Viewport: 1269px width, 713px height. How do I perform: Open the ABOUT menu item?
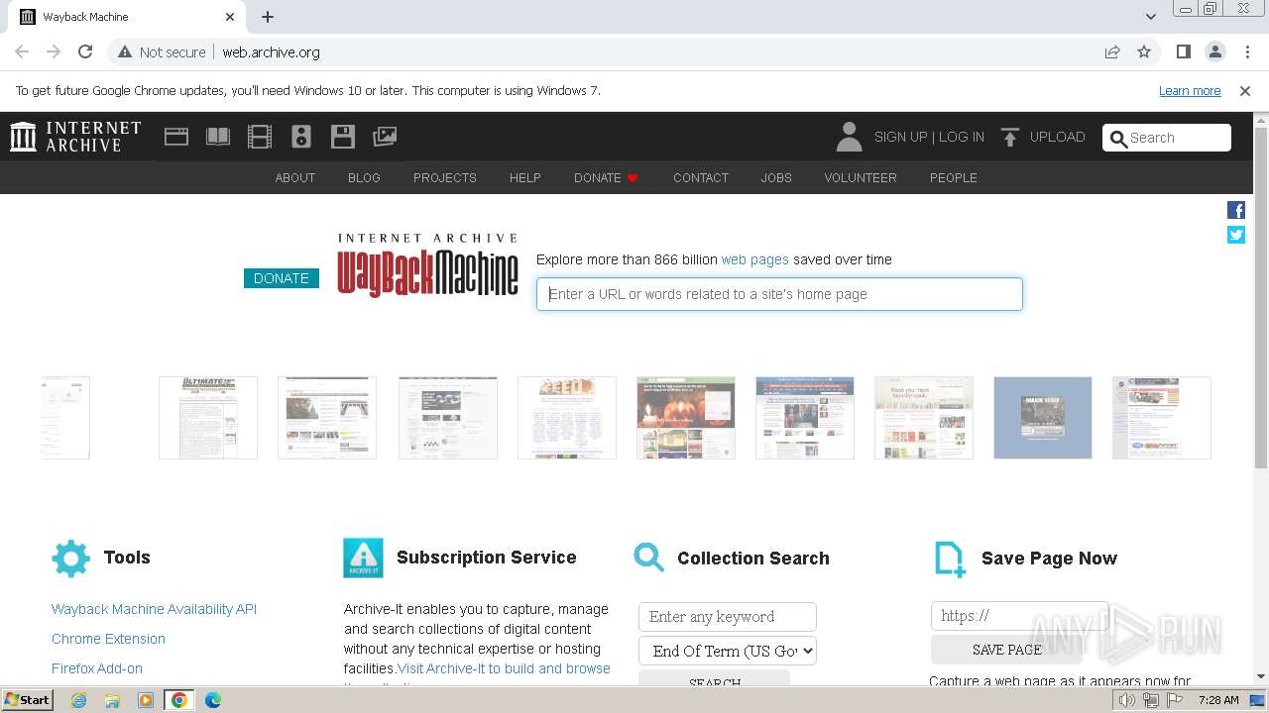295,178
